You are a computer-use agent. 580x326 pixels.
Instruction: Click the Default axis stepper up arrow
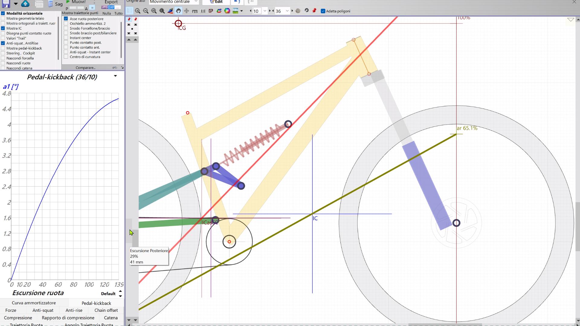pos(120,292)
